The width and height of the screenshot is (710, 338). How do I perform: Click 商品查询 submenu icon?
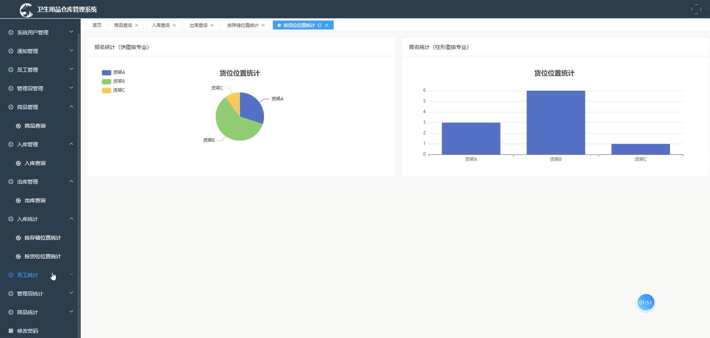pos(18,126)
